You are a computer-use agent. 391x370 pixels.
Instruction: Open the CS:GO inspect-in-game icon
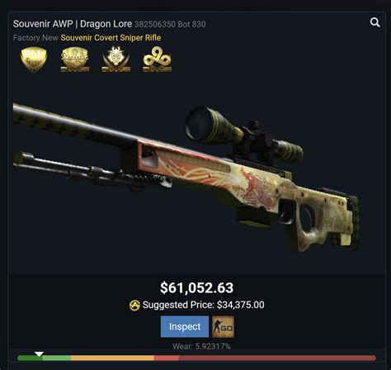coord(223,326)
